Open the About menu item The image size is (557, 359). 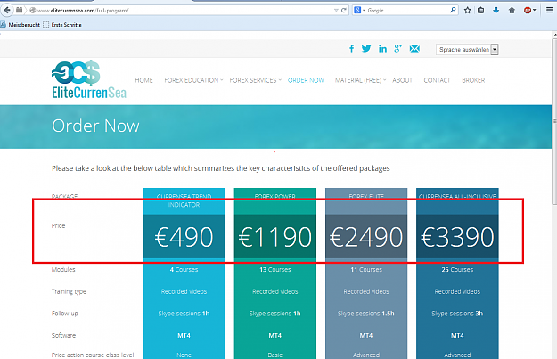tap(403, 80)
